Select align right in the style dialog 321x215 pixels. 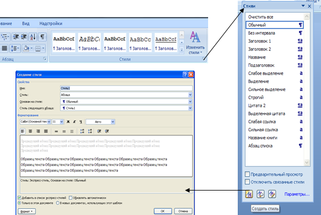point(38,131)
